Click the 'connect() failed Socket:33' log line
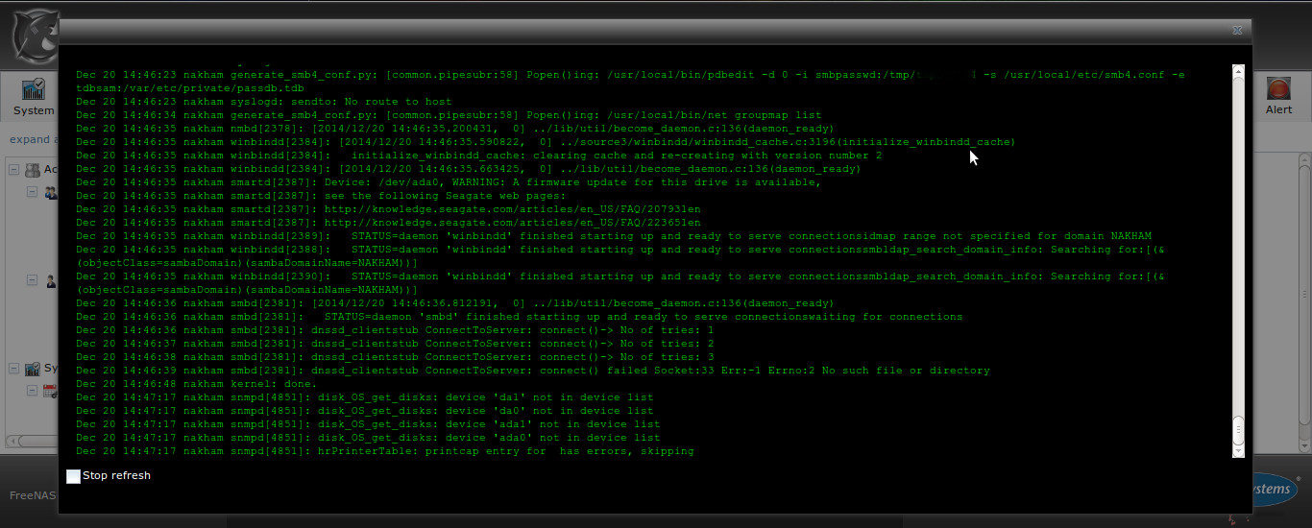This screenshot has height=528, width=1312. click(532, 370)
